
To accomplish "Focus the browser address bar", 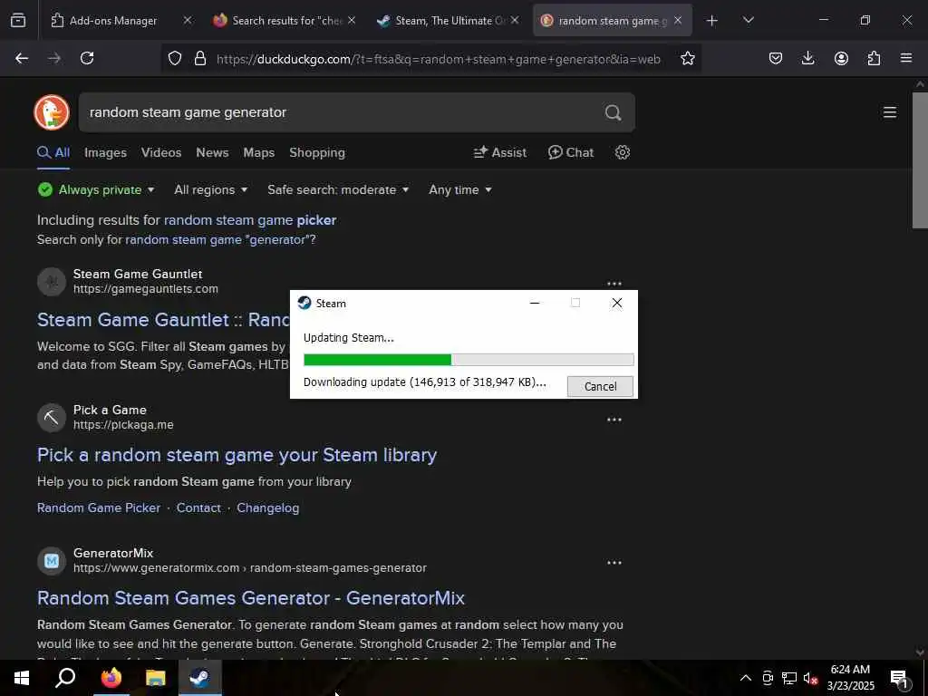I will (438, 59).
